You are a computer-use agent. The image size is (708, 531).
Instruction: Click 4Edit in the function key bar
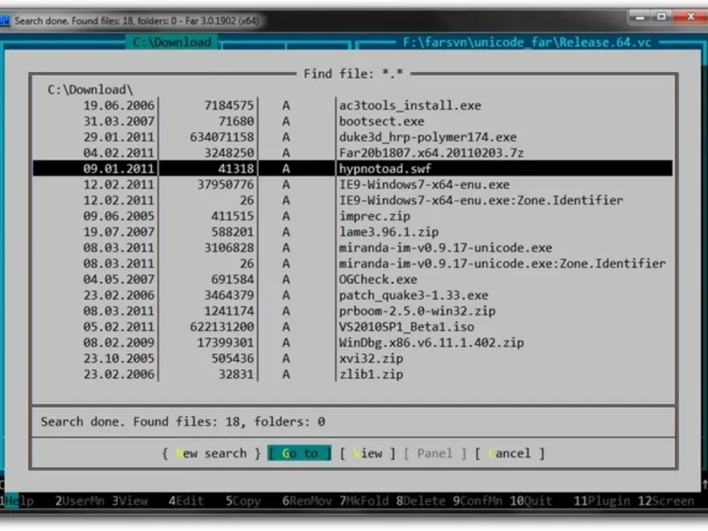(x=186, y=501)
